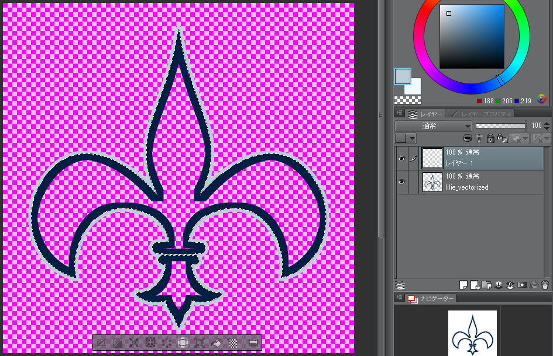Viewport: 553px width, 356px height.
Task: Click Create layer mask icon
Action: click(522, 285)
